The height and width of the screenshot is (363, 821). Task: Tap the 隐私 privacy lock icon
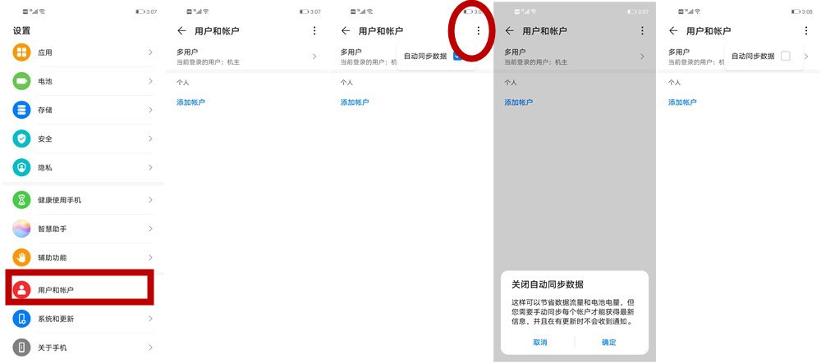click(x=21, y=167)
